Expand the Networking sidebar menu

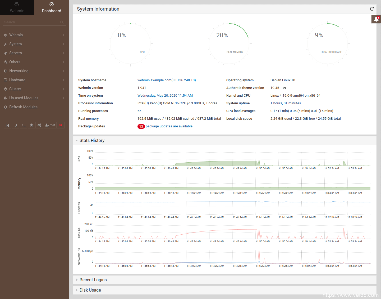(19, 71)
